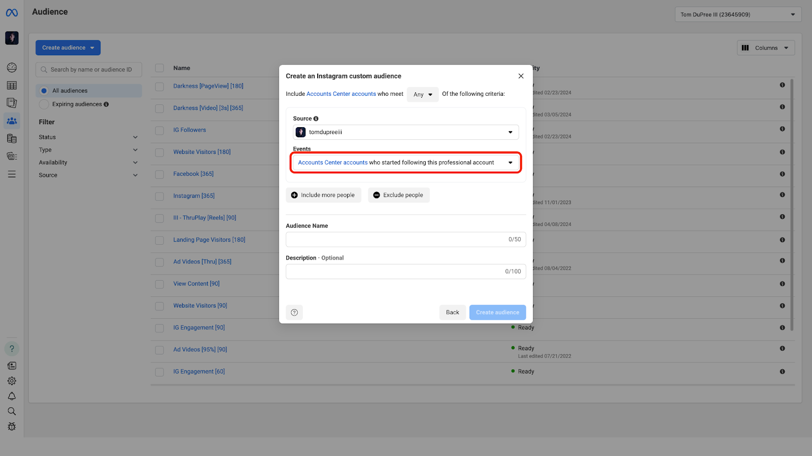Check the Website Visitors [180] row checkbox

pos(159,153)
